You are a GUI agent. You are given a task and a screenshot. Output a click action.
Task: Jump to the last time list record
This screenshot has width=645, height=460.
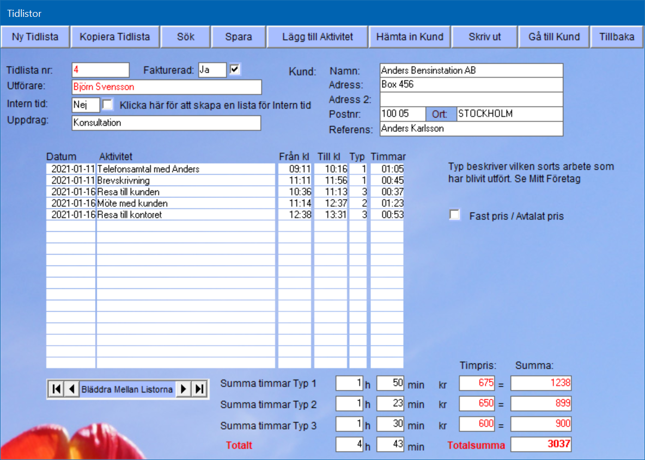click(200, 389)
